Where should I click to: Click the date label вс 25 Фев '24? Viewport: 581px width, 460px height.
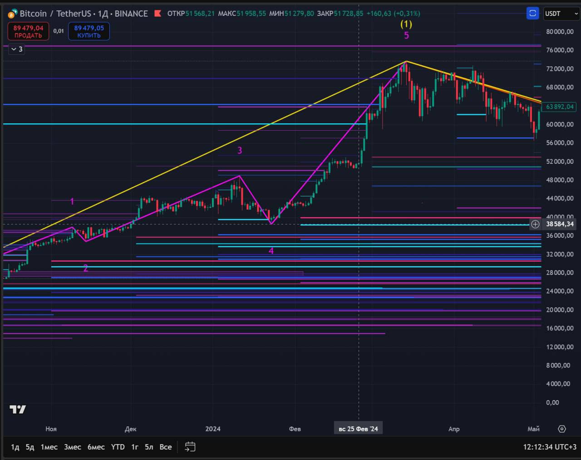click(x=359, y=429)
